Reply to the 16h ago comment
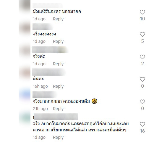This screenshot has height=142, width=154. pyautogui.click(x=58, y=86)
